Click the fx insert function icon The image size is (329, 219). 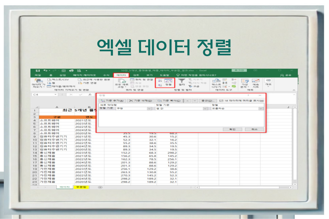click(90, 95)
